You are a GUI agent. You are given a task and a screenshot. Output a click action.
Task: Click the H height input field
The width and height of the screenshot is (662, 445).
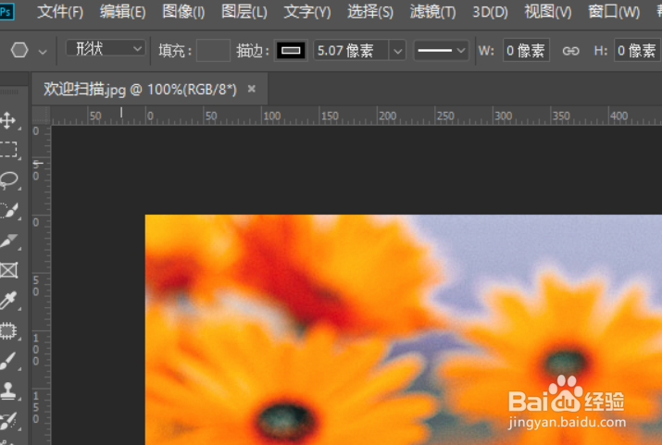637,51
